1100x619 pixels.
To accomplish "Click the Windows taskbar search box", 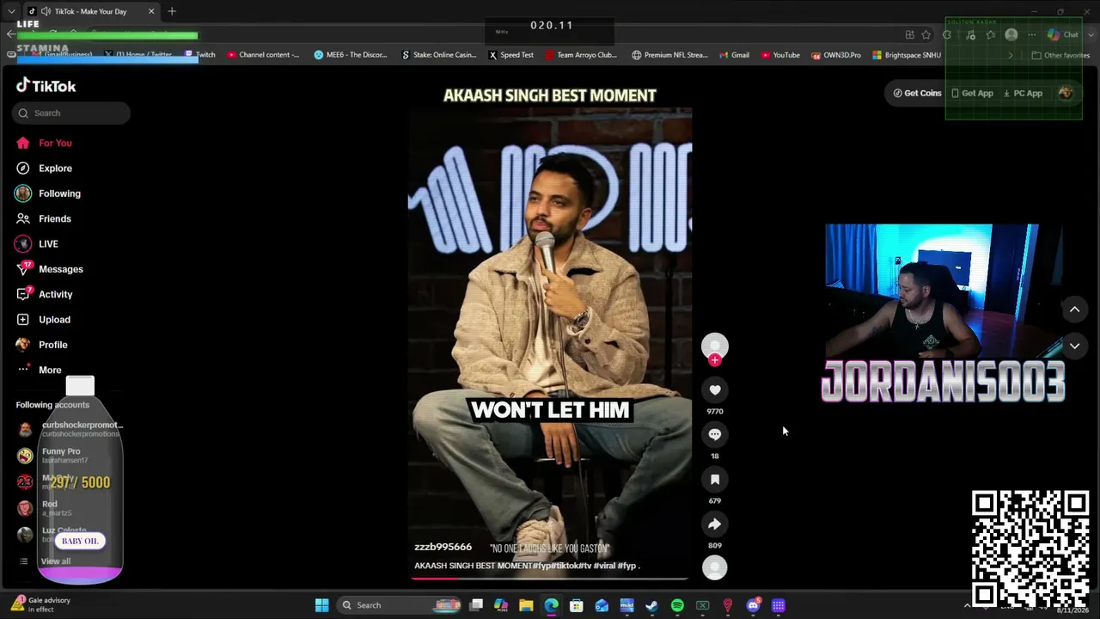I will pos(400,605).
